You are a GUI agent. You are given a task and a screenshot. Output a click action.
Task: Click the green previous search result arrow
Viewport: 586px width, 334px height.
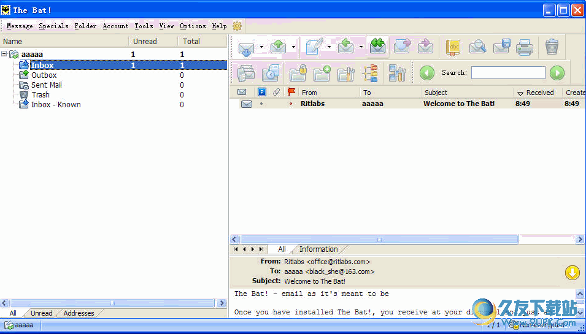tap(427, 73)
